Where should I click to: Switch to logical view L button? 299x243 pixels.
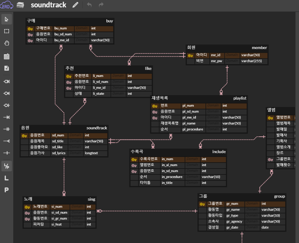click(7, 178)
